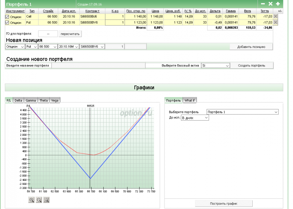Image resolution: width=293 pixels, height=209 pixels.
Task: Click the zoom in magnifier below chart
Action: coord(31,200)
